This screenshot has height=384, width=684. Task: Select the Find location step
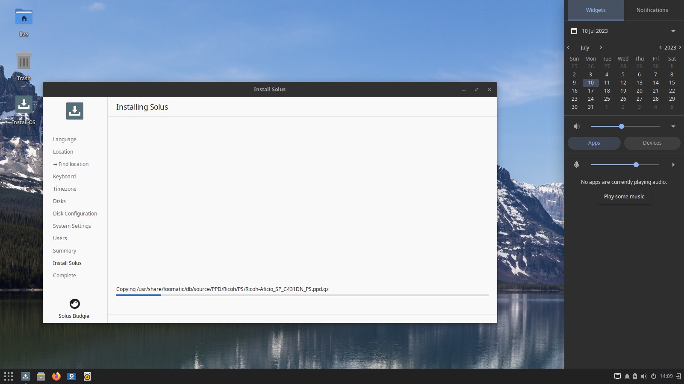(71, 164)
